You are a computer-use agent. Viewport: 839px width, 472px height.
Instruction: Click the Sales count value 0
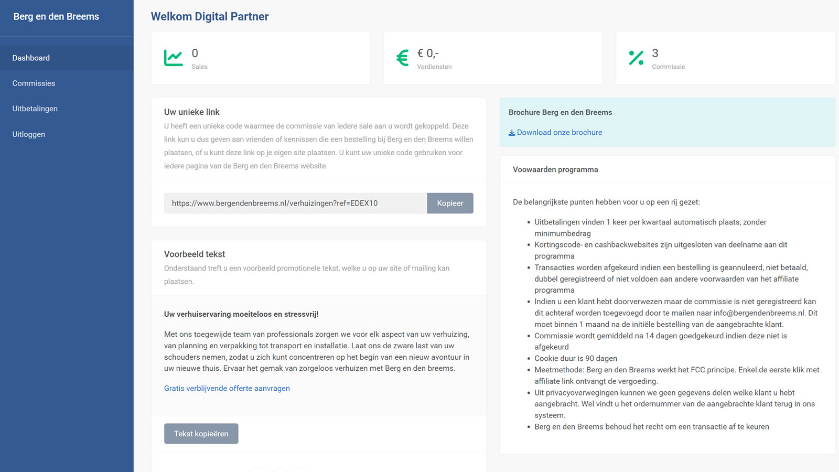click(195, 53)
